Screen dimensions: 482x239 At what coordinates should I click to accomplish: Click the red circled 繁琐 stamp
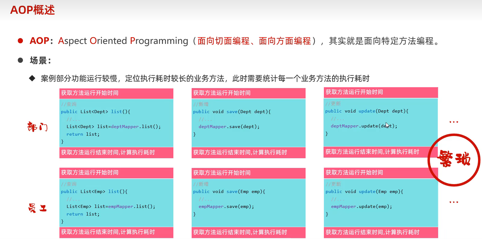click(454, 159)
